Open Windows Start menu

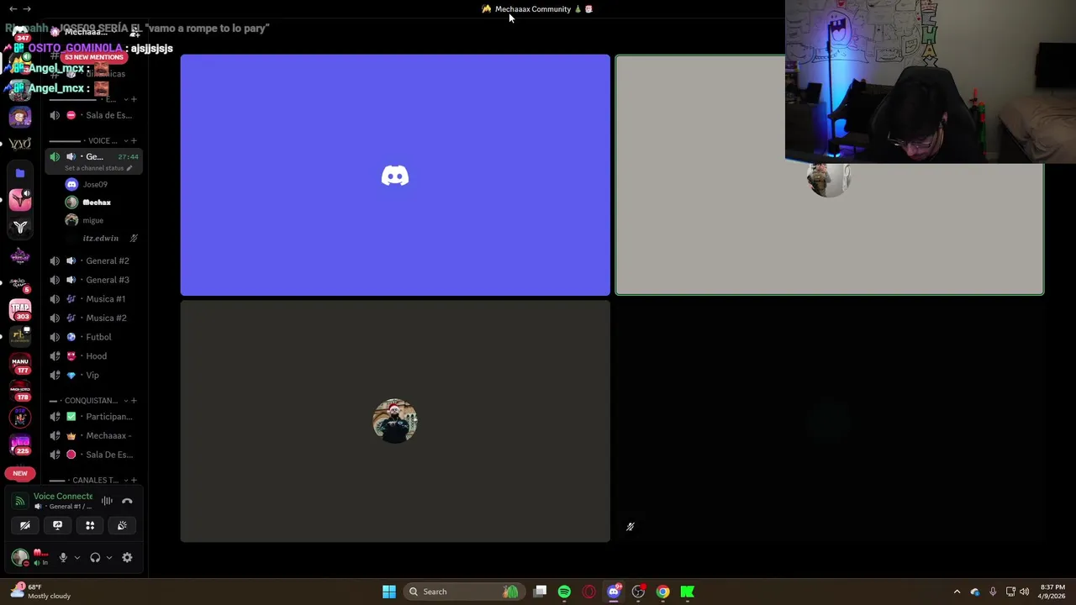click(388, 592)
